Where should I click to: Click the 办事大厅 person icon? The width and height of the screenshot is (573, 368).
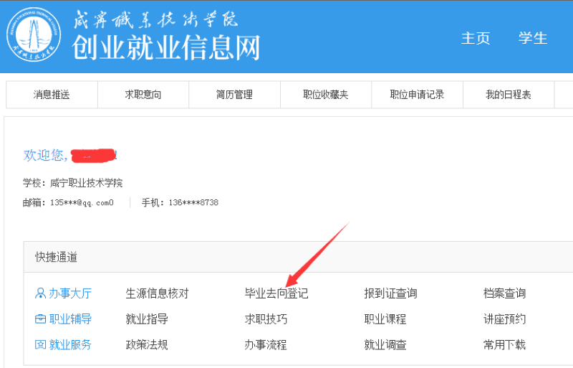40,293
